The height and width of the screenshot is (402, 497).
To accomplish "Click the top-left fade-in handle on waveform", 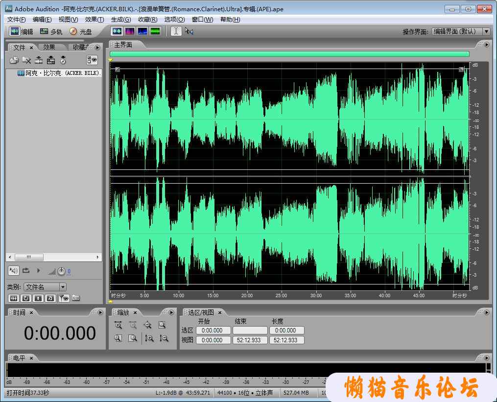I will [x=118, y=69].
